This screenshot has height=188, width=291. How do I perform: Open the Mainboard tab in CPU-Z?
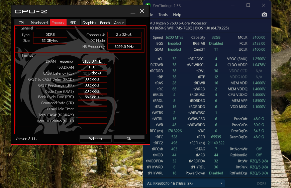pyautogui.click(x=39, y=23)
